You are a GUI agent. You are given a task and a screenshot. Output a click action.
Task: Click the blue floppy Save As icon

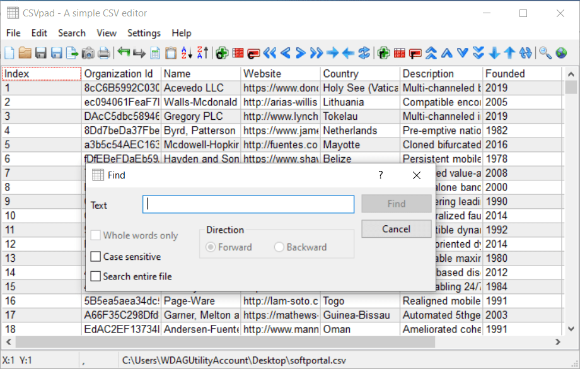coord(56,53)
